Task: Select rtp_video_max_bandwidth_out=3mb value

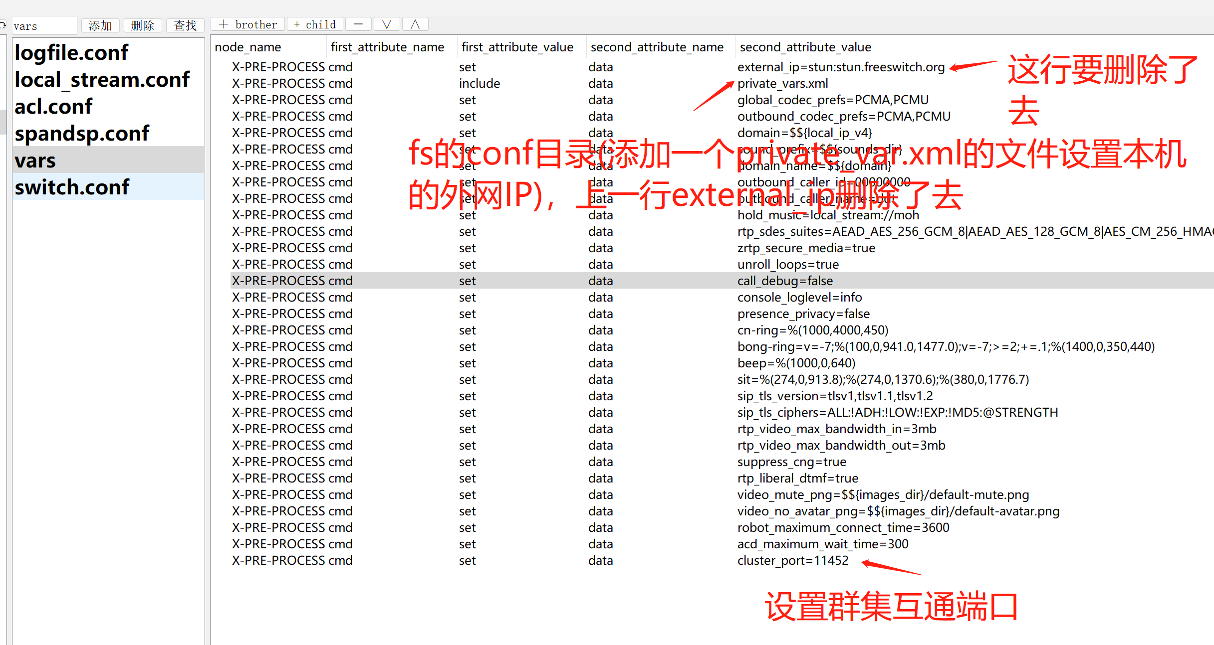Action: tap(841, 445)
